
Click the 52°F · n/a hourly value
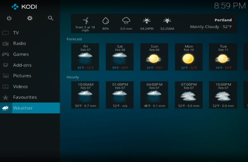[x=120, y=106]
